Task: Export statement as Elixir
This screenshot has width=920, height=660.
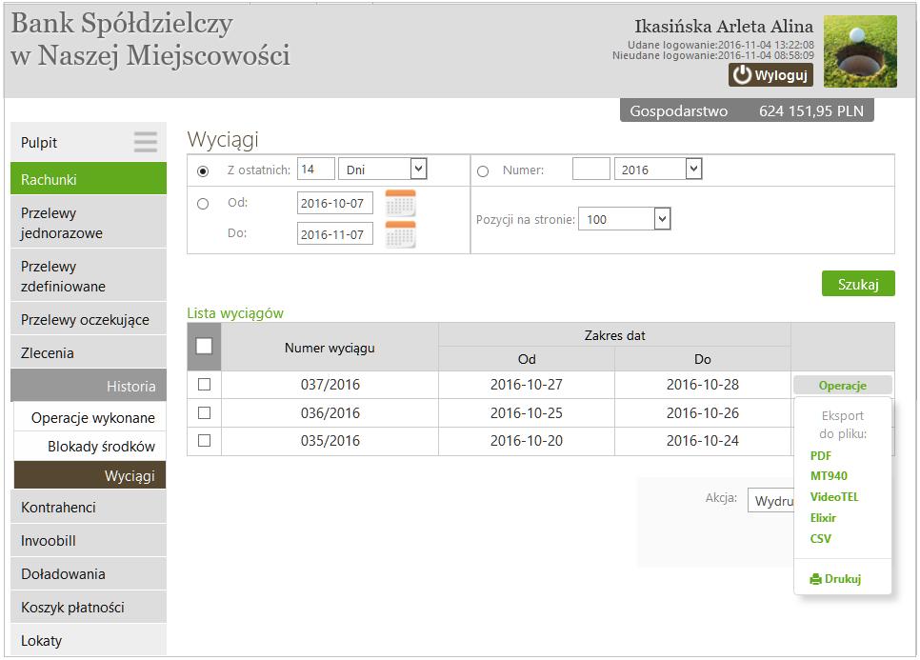Action: coord(823,517)
